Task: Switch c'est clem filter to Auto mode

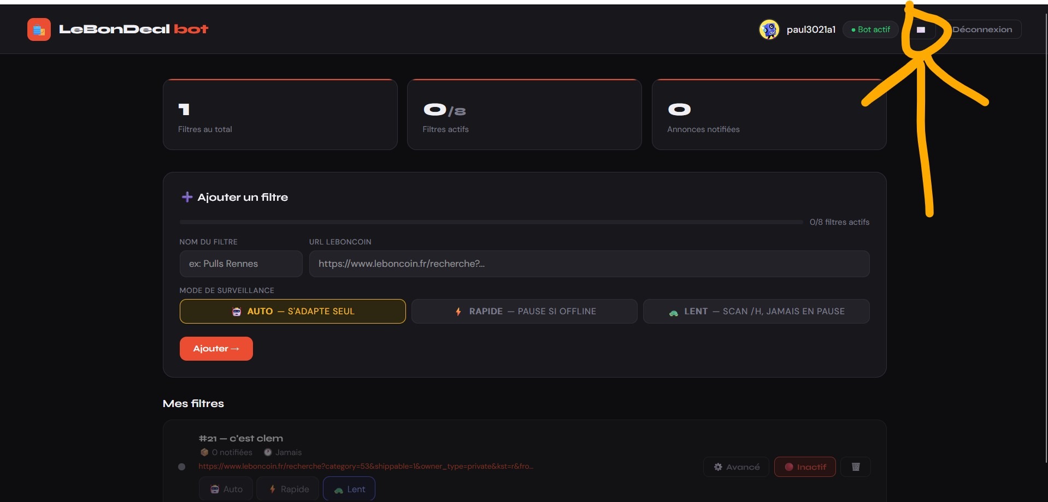Action: (x=226, y=489)
